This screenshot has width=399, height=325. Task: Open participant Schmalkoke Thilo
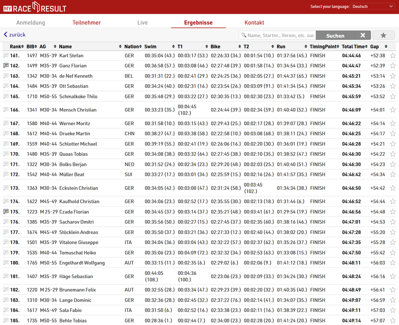click(x=78, y=96)
